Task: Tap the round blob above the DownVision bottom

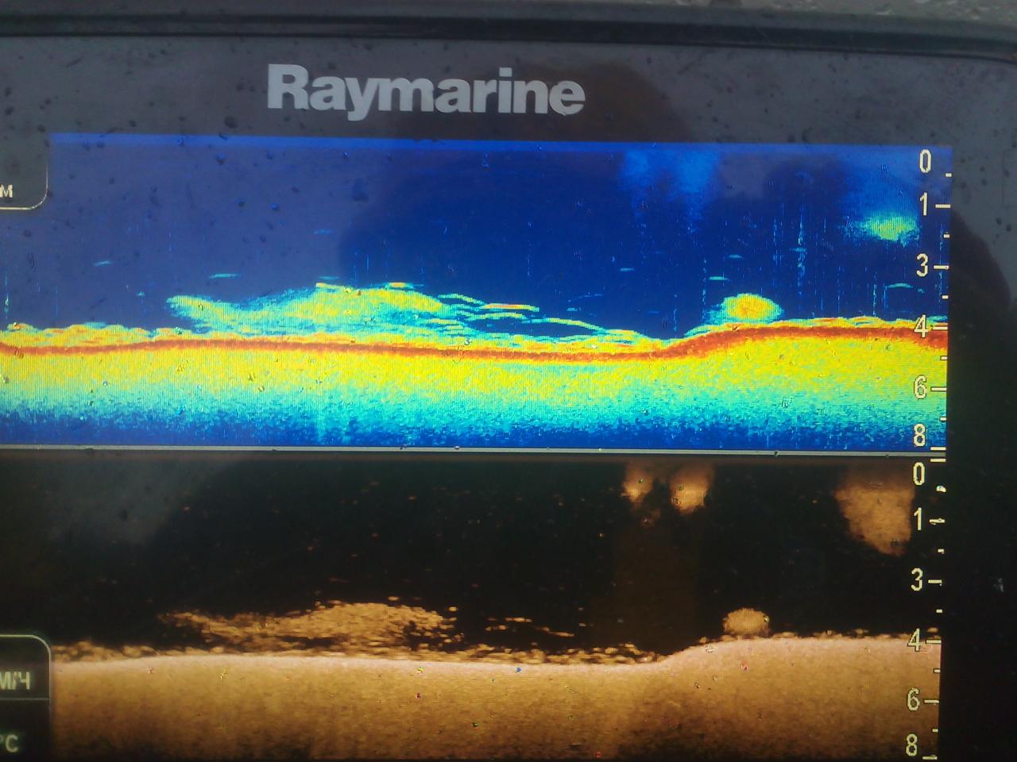Action: pyautogui.click(x=745, y=621)
